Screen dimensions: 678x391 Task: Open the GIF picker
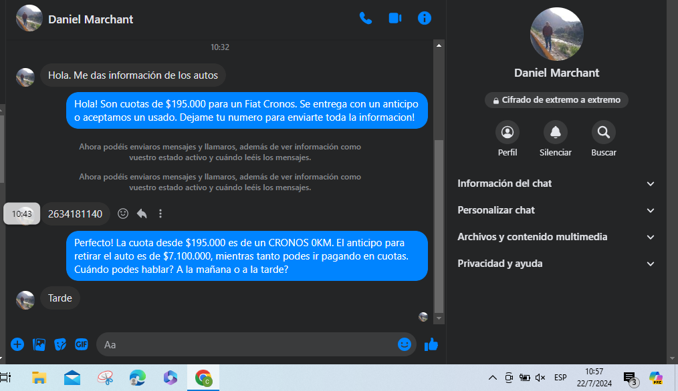click(82, 344)
